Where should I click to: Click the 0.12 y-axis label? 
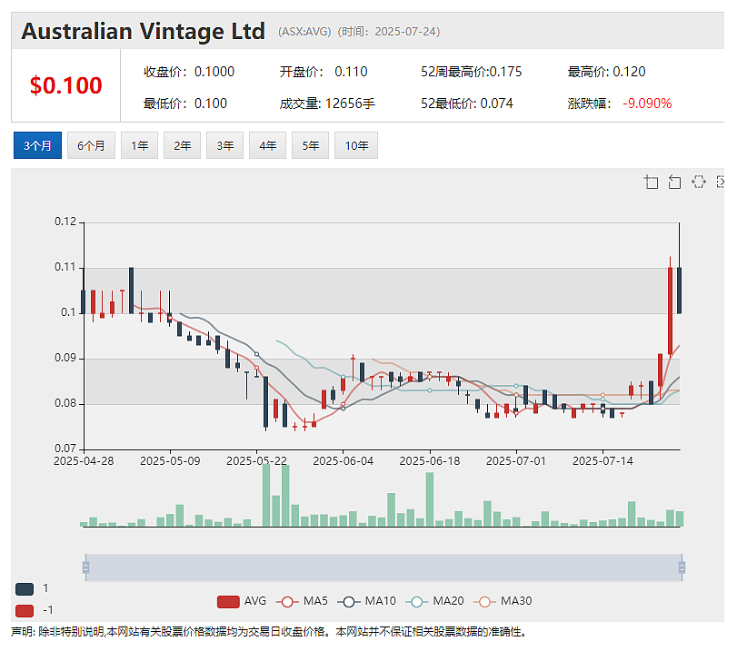click(65, 222)
